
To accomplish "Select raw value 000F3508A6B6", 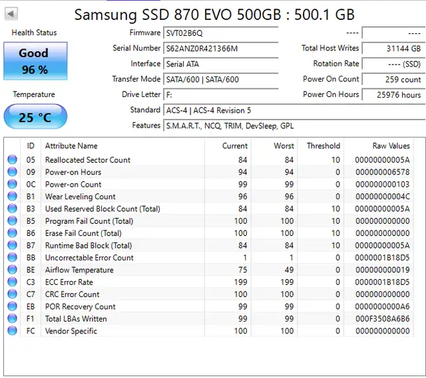I will coord(383,319).
